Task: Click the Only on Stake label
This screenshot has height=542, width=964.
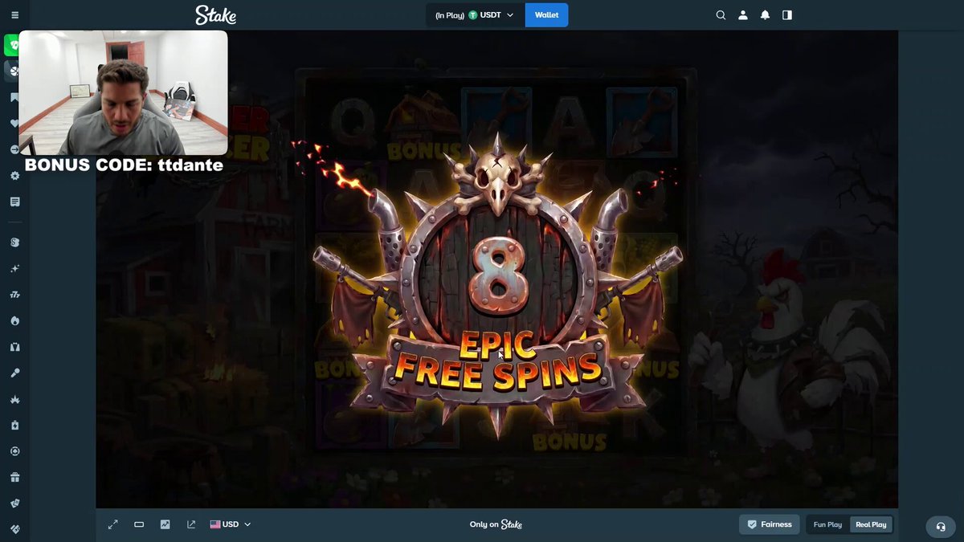Action: point(496,524)
